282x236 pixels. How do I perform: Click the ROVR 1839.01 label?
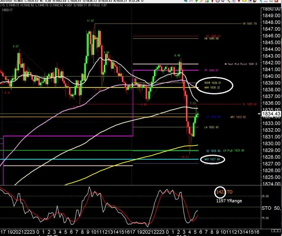click(x=213, y=83)
